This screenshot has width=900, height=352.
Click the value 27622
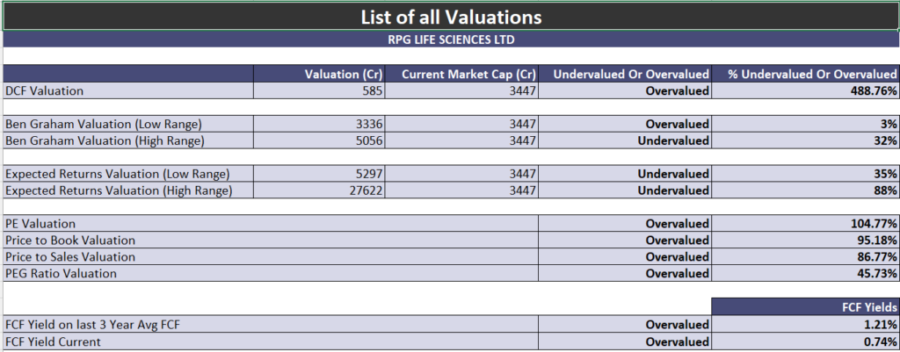(318, 190)
